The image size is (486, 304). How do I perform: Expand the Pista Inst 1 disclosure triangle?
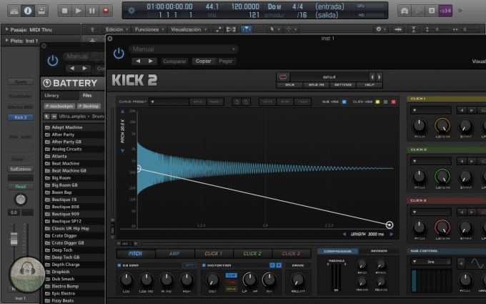[7, 40]
